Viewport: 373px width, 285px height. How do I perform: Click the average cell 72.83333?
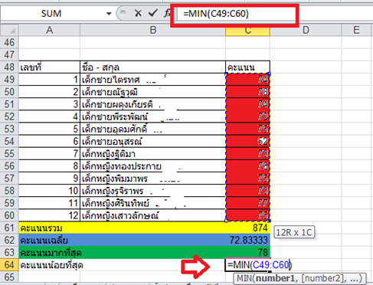coord(247,240)
